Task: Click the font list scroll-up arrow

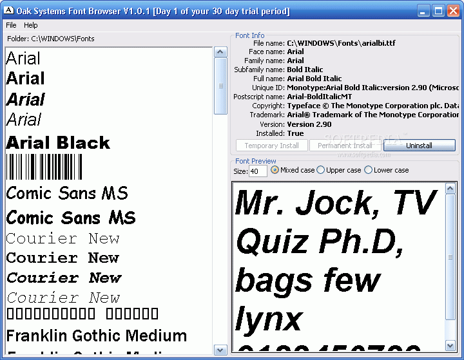Action: (x=220, y=52)
